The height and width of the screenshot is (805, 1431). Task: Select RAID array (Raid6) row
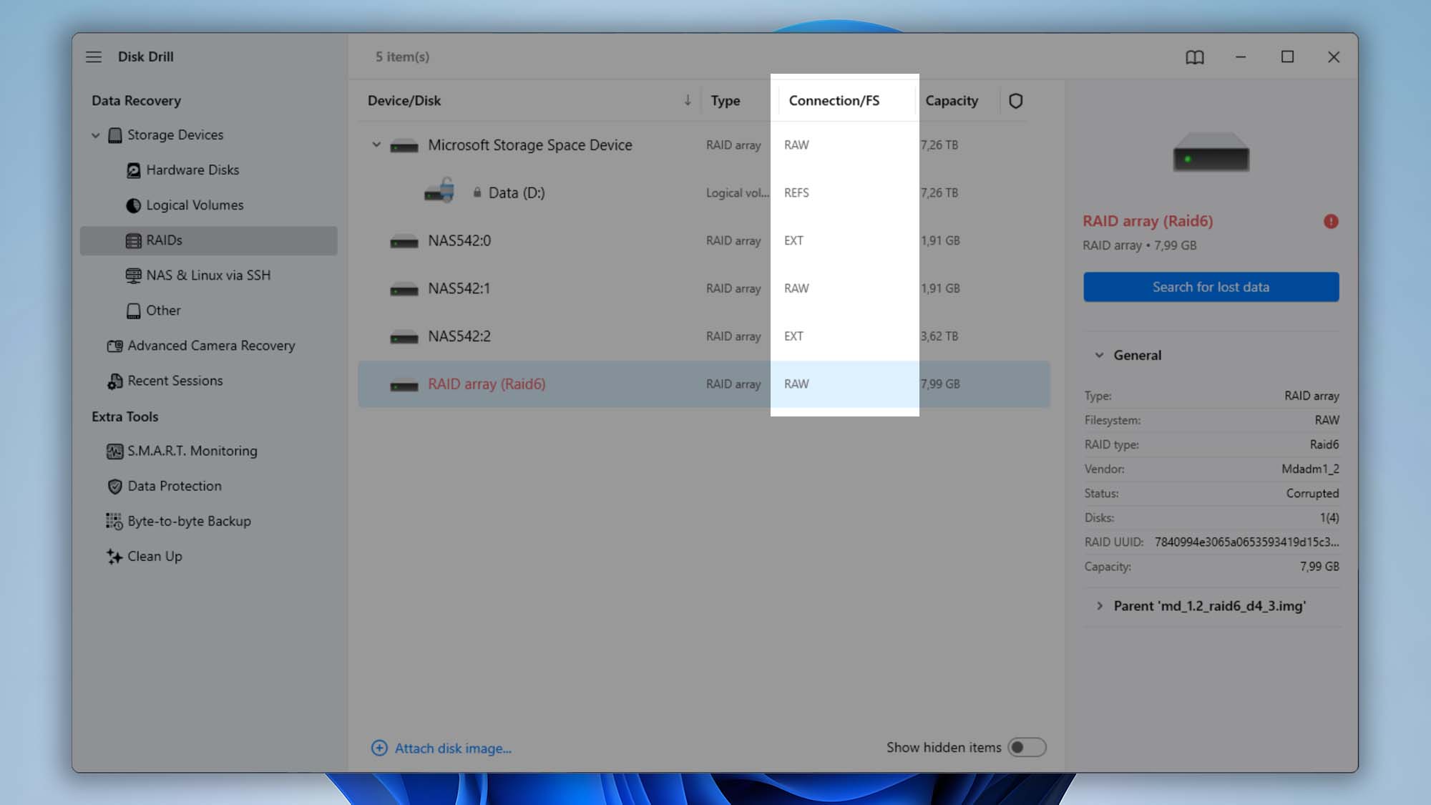(704, 384)
